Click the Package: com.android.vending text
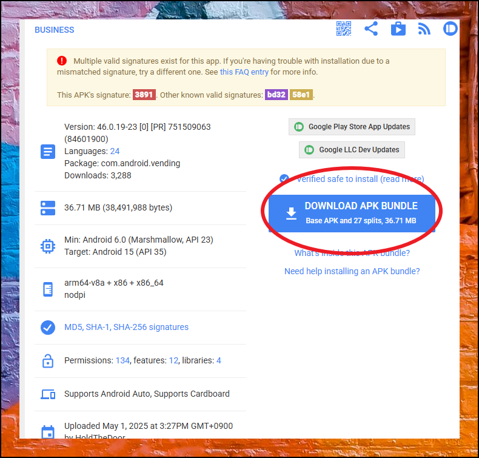This screenshot has height=458, width=479. click(122, 163)
